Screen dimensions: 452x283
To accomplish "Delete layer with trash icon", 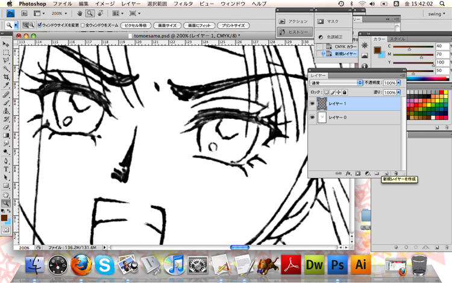I will coord(396,173).
